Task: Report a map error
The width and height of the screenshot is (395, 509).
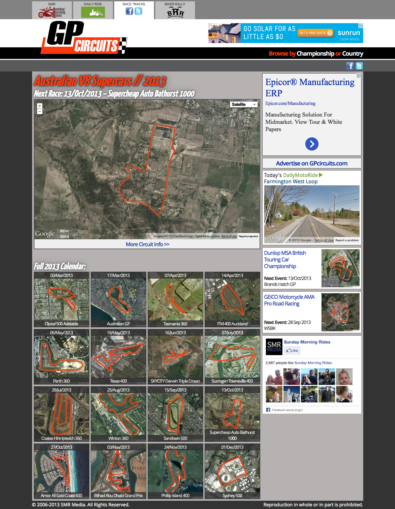Action: click(248, 236)
